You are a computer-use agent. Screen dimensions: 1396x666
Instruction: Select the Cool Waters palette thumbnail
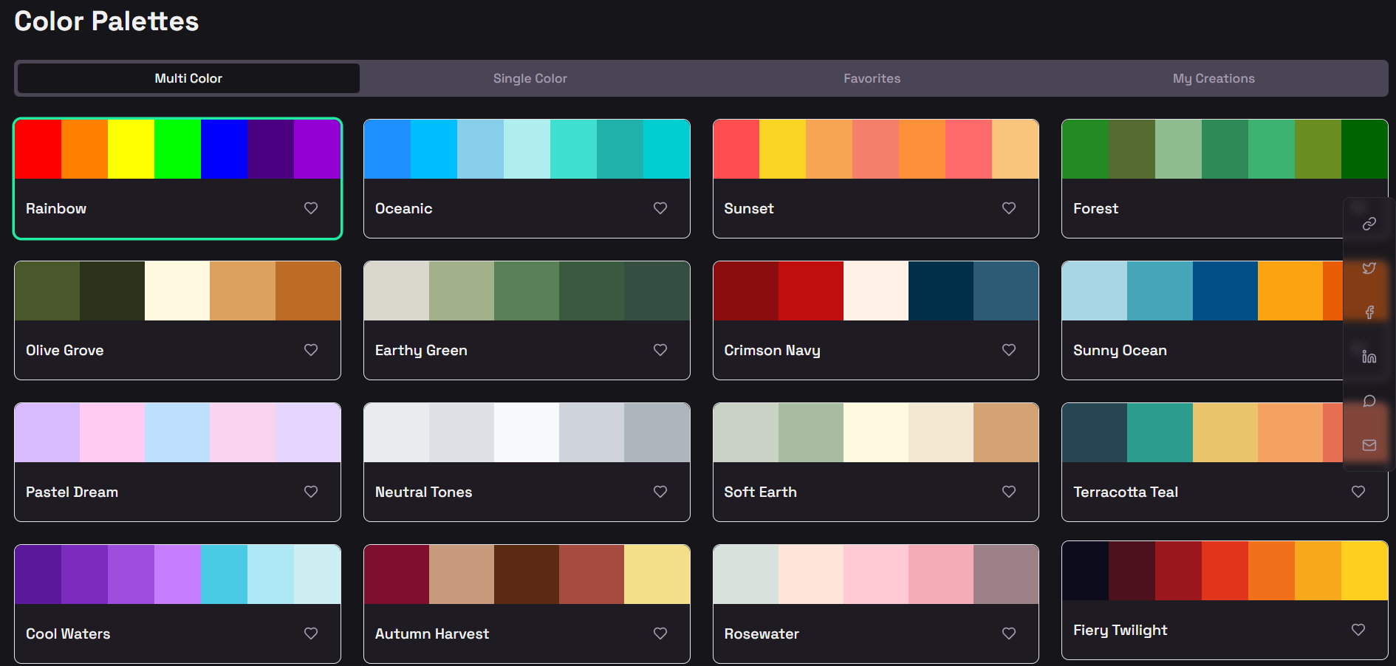point(177,574)
